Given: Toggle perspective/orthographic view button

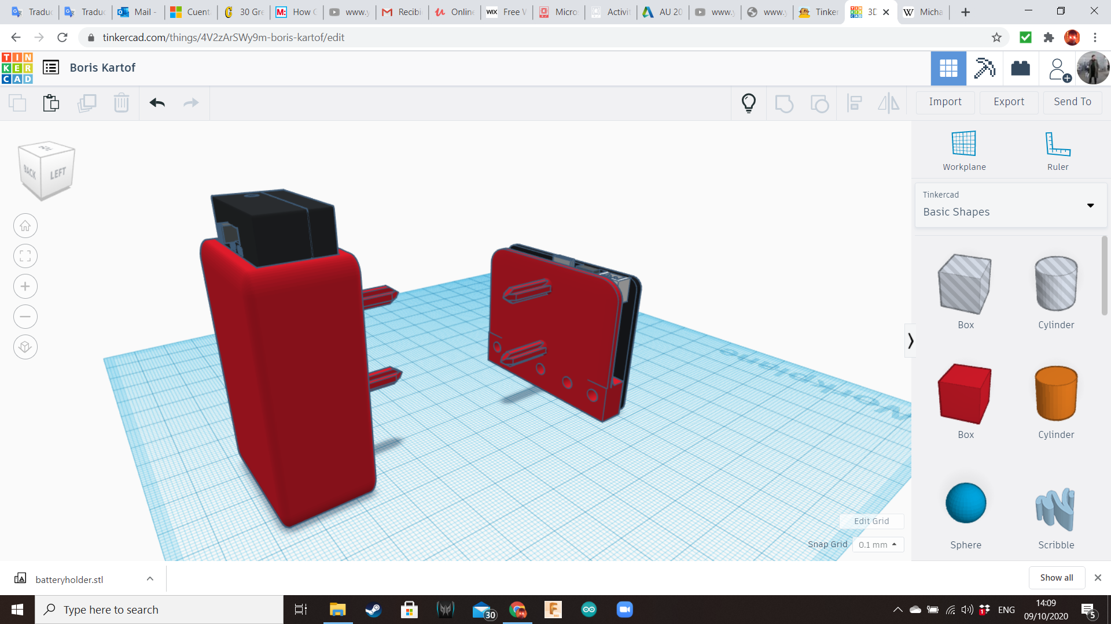Looking at the screenshot, I should point(25,347).
